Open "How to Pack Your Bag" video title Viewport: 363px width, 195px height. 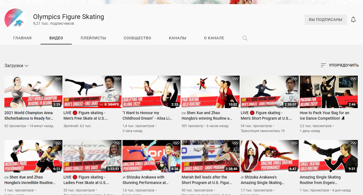[x=324, y=116]
